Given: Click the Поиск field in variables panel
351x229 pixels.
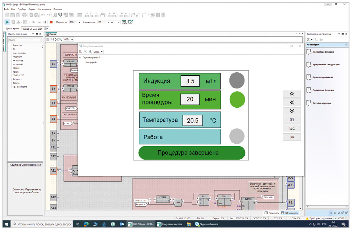Looking at the screenshot, I should tap(24, 40).
